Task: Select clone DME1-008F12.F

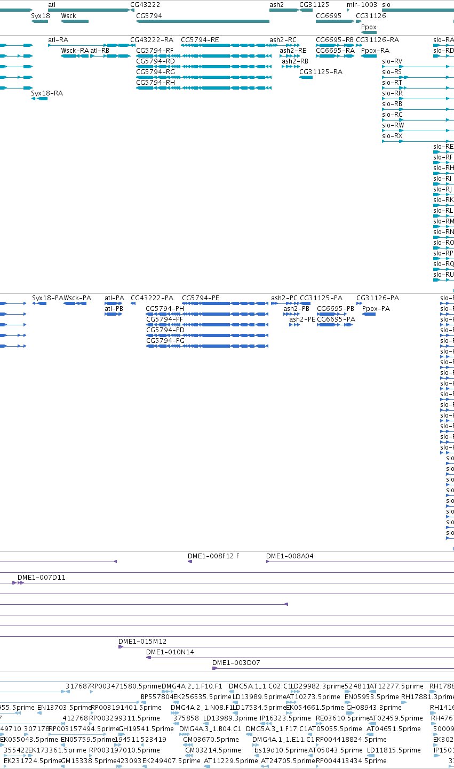Action: 213,556
